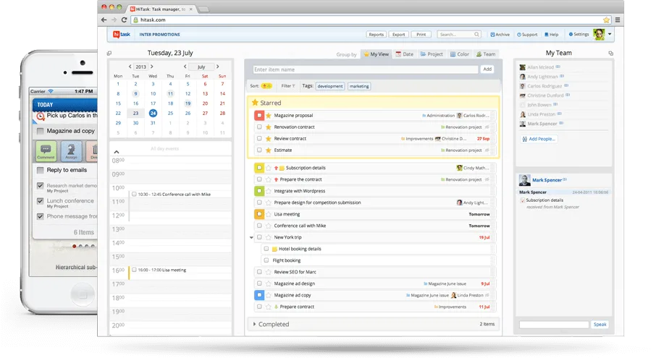Click the development tag filter
The height and width of the screenshot is (358, 656).
330,86
